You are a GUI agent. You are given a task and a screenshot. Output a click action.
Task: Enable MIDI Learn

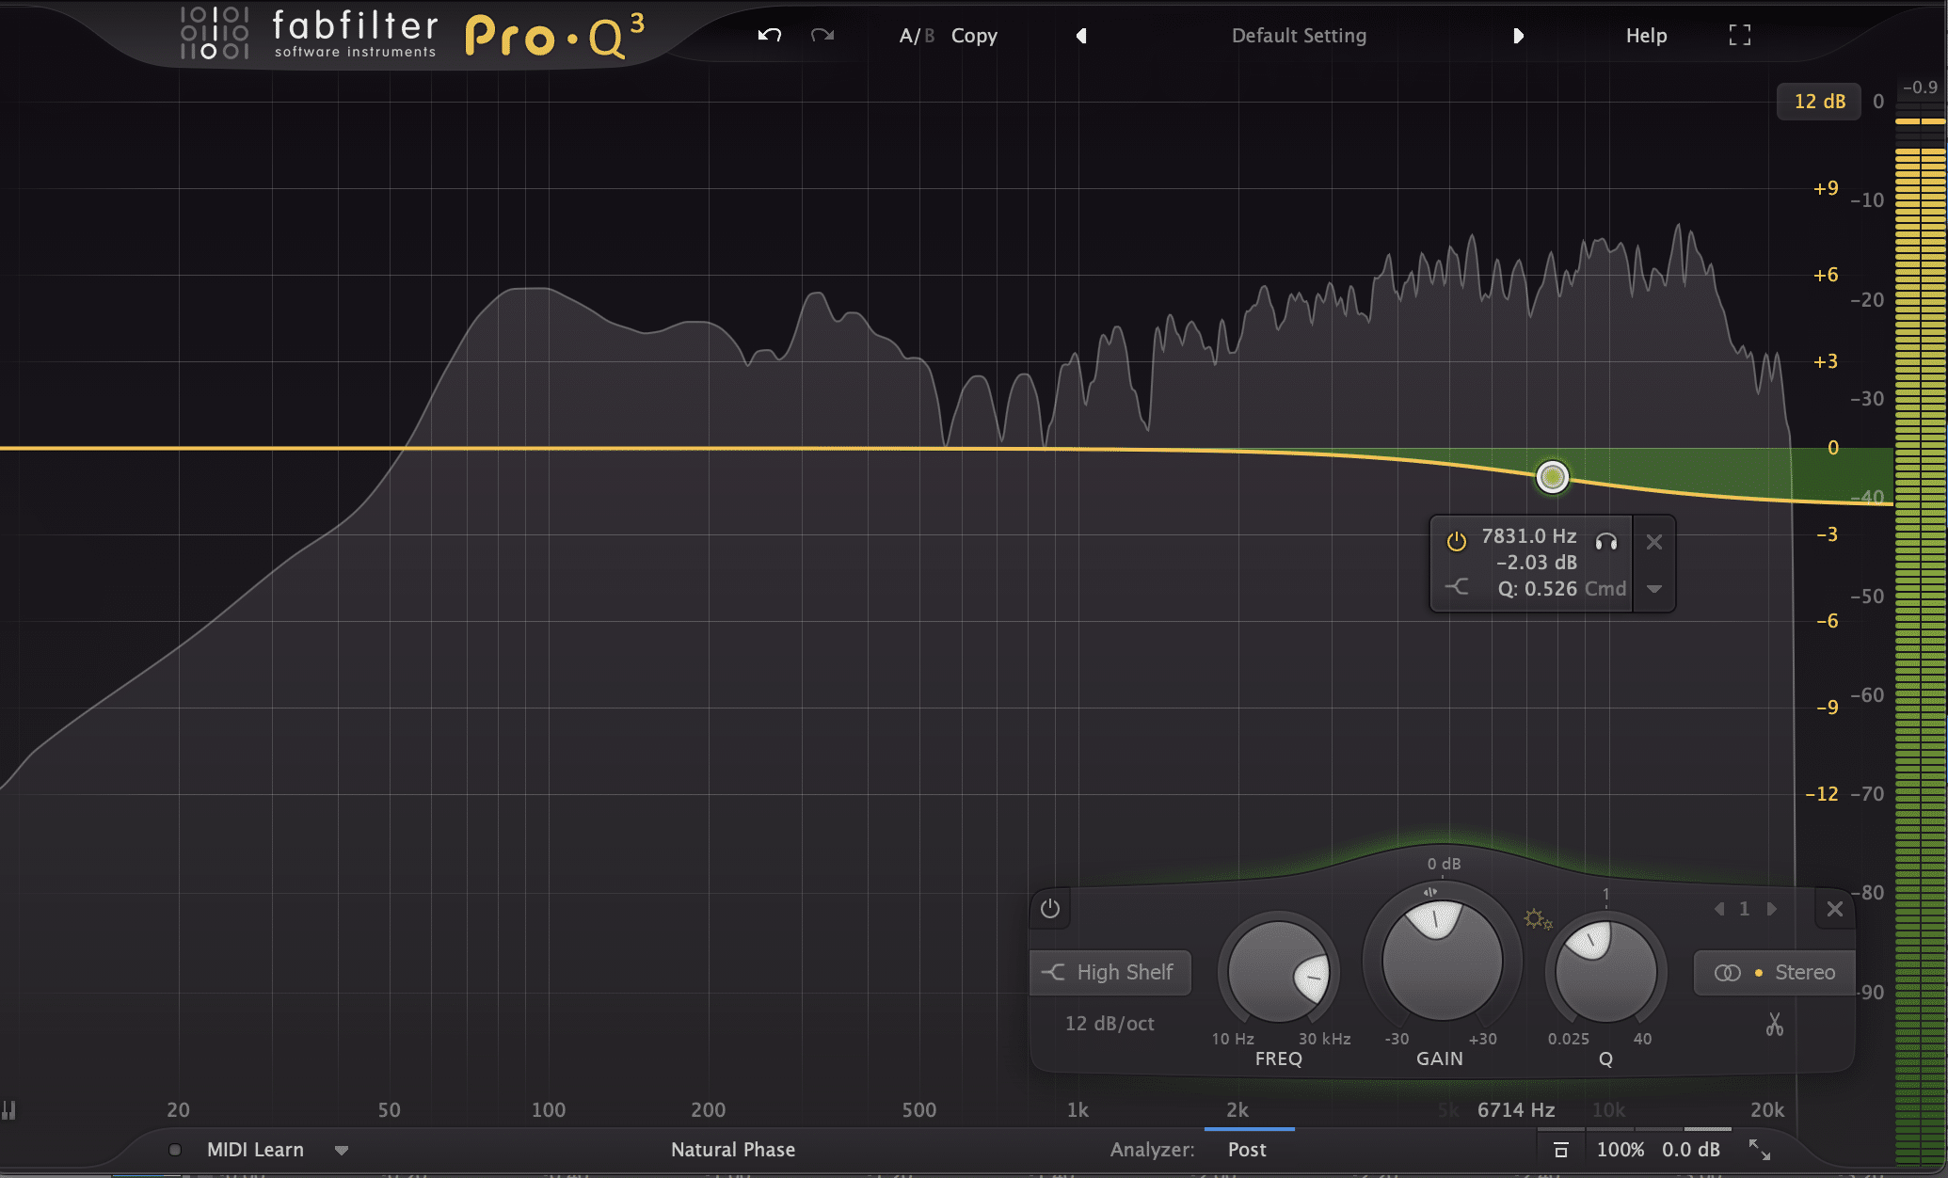pyautogui.click(x=255, y=1150)
